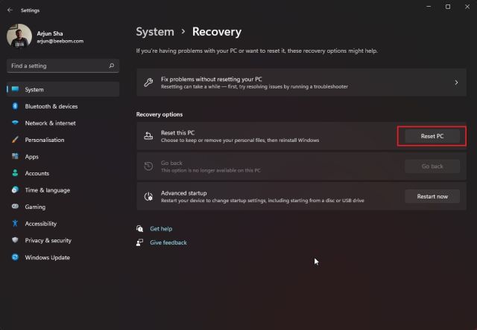Click the Accounts person icon
The height and width of the screenshot is (330, 477).
click(x=15, y=173)
